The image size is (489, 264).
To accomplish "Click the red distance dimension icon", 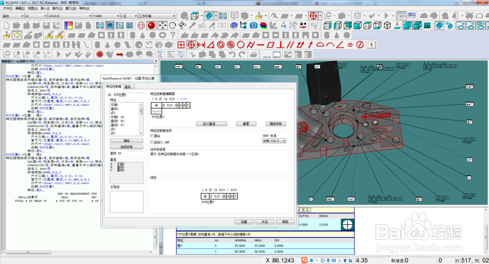I will point(201,45).
